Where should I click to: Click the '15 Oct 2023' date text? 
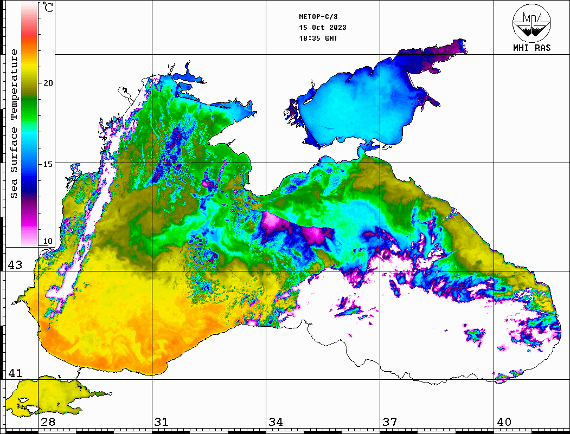(323, 28)
